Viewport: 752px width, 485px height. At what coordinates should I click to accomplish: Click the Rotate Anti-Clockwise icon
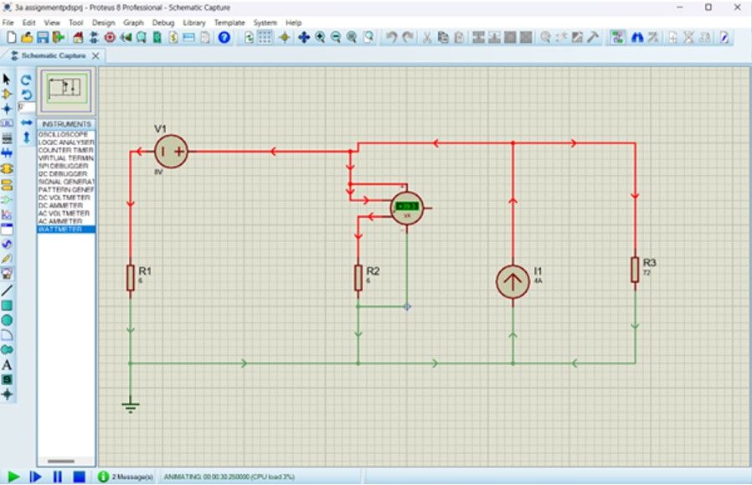pos(26,95)
